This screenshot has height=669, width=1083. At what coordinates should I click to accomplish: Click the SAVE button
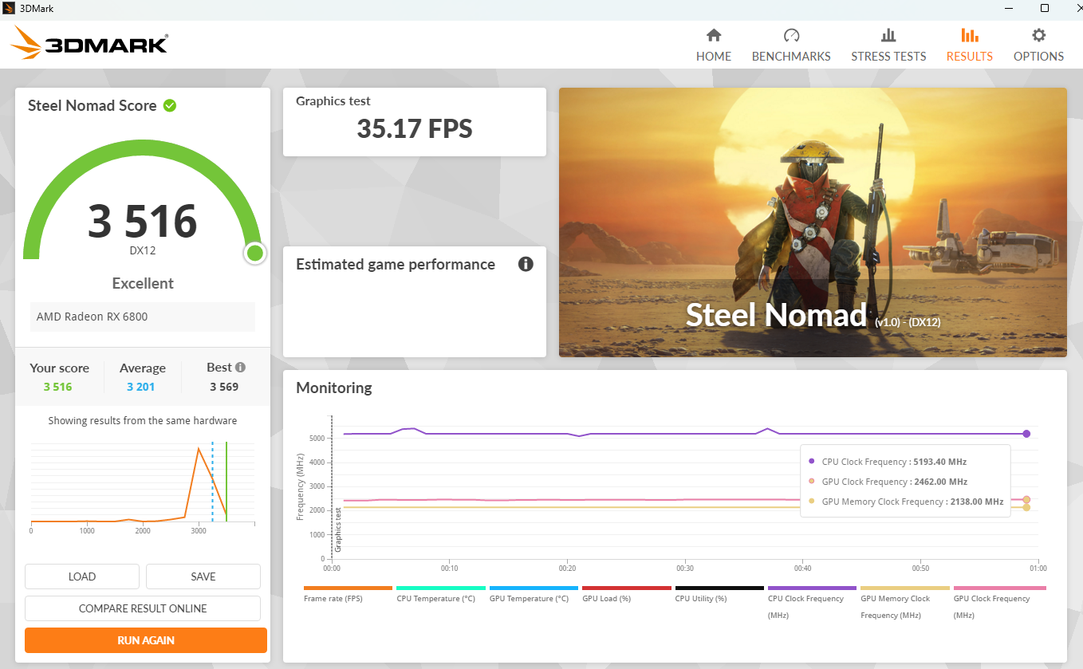coord(203,577)
